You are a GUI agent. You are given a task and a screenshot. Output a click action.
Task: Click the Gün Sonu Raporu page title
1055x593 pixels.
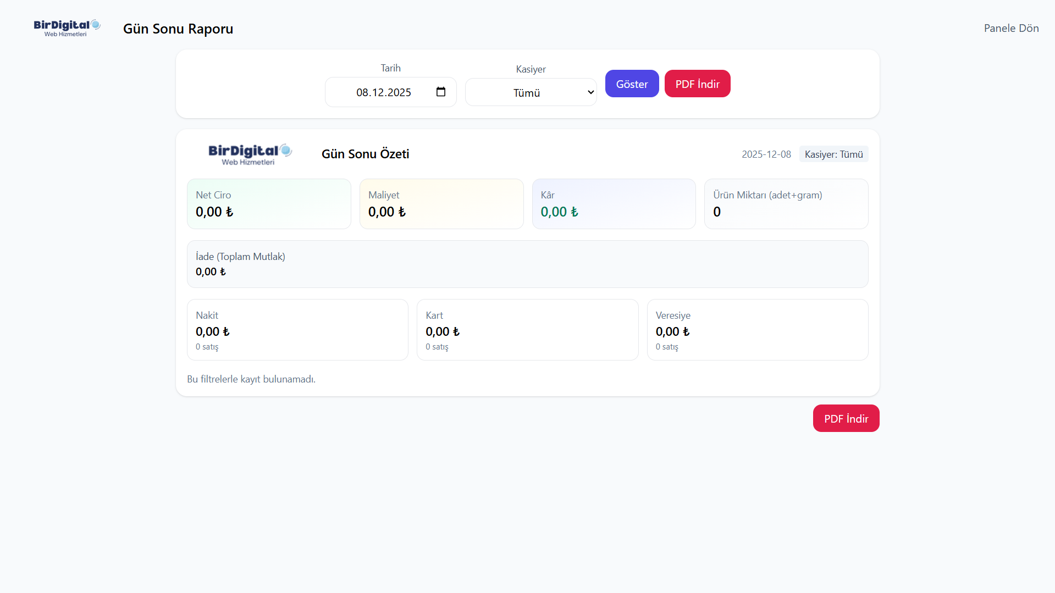click(x=178, y=29)
